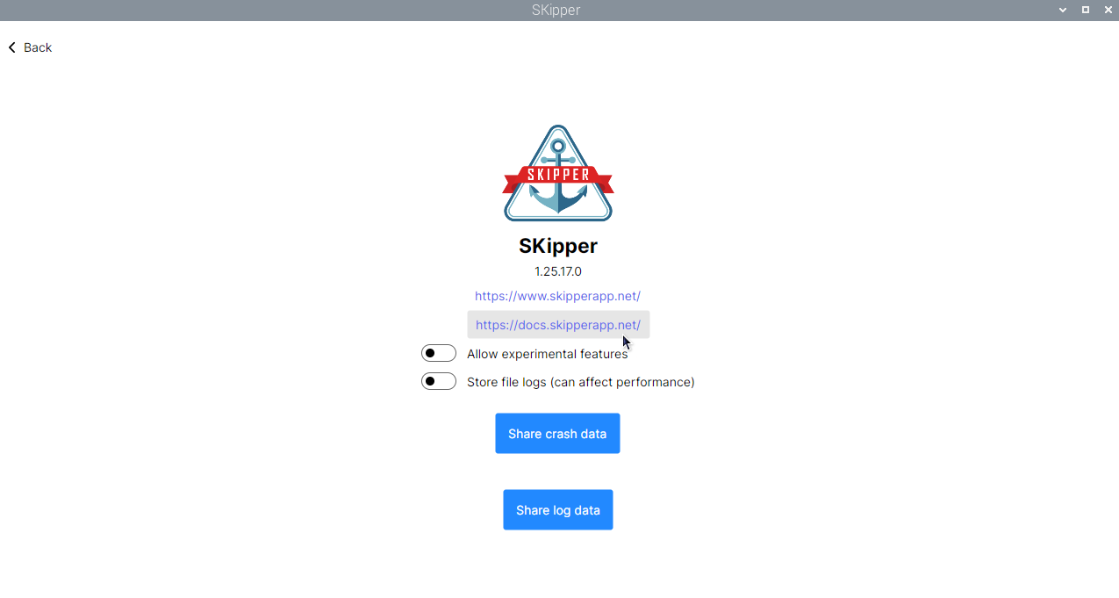Open the www.skipperapp.net website link
Viewport: 1119px width, 598px height.
(x=557, y=296)
